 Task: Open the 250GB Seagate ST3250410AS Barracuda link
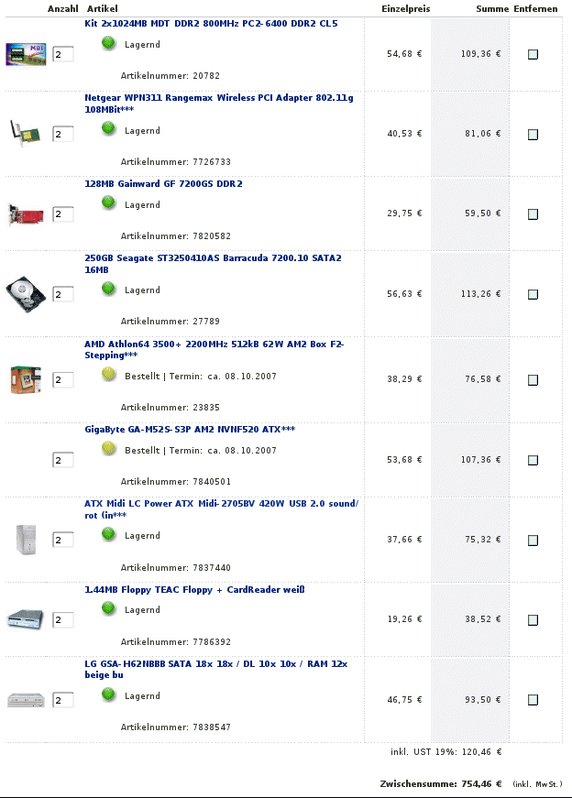point(213,264)
